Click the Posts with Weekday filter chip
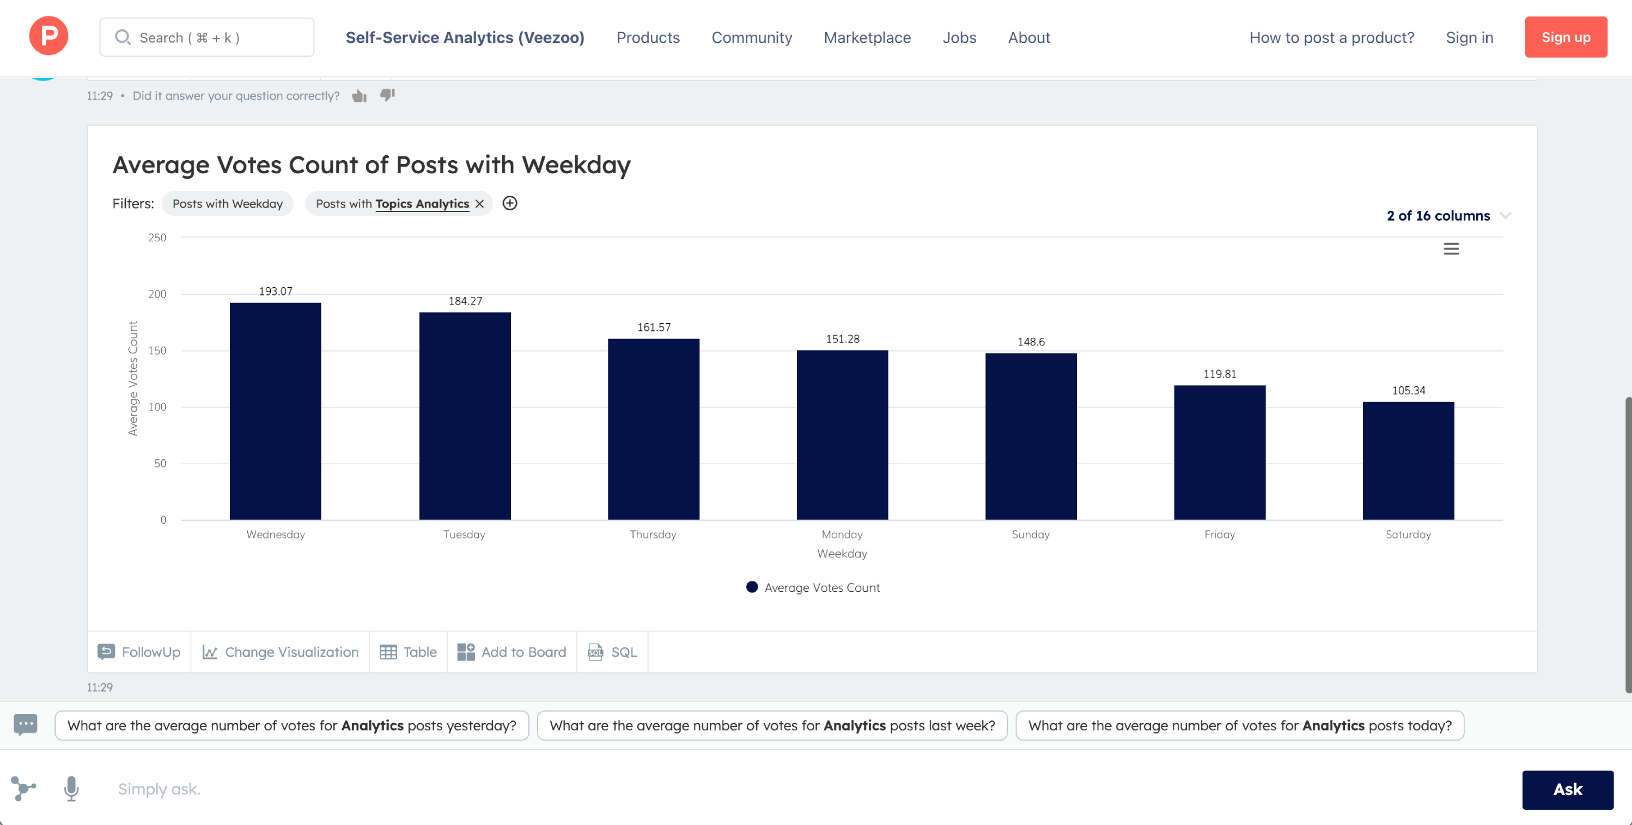The image size is (1632, 825). pos(228,203)
